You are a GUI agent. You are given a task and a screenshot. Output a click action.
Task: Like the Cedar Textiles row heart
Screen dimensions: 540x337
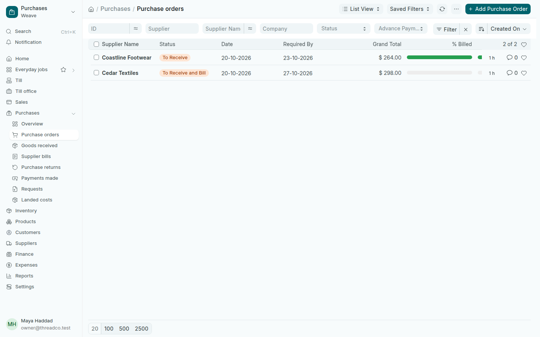(x=524, y=73)
